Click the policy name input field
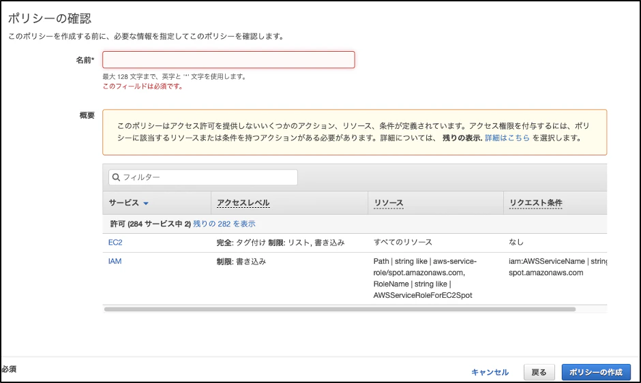The image size is (641, 383). 228,60
